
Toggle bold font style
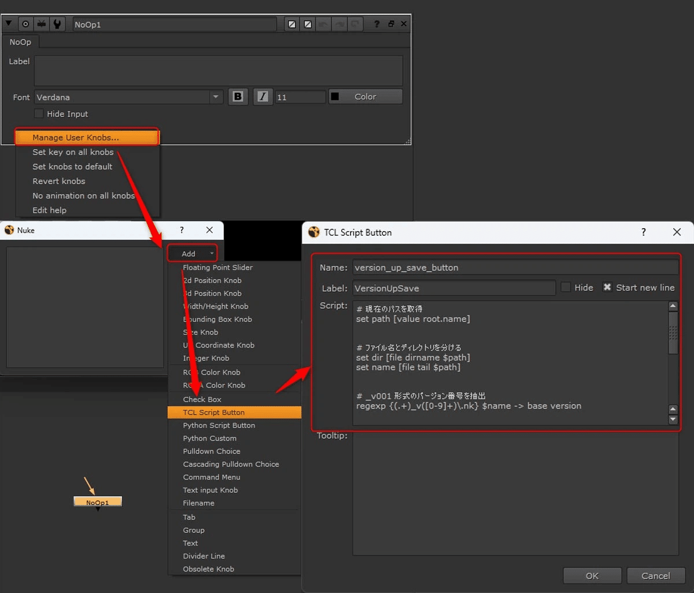238,97
